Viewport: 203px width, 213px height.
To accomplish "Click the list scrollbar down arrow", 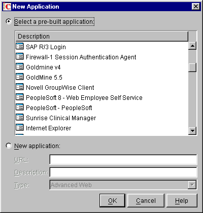I will coord(192,131).
